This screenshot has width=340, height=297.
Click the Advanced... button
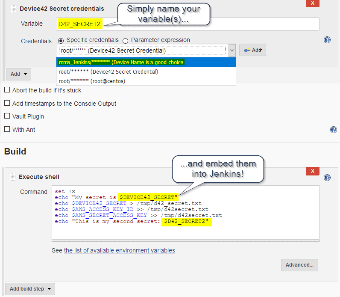pos(299,265)
